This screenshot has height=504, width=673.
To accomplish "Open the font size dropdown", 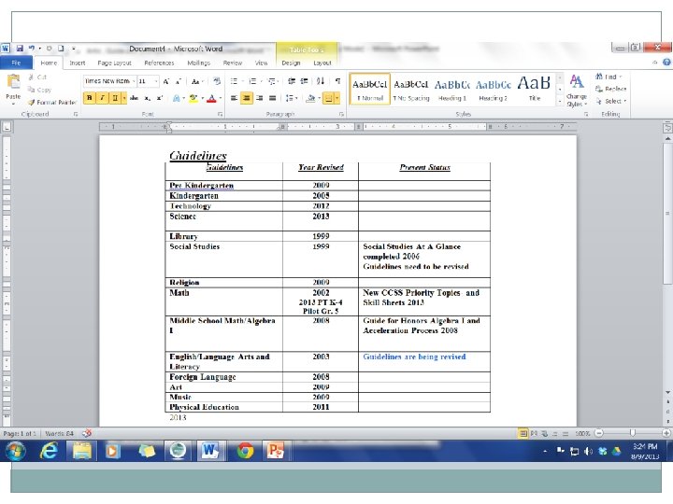I will point(156,81).
